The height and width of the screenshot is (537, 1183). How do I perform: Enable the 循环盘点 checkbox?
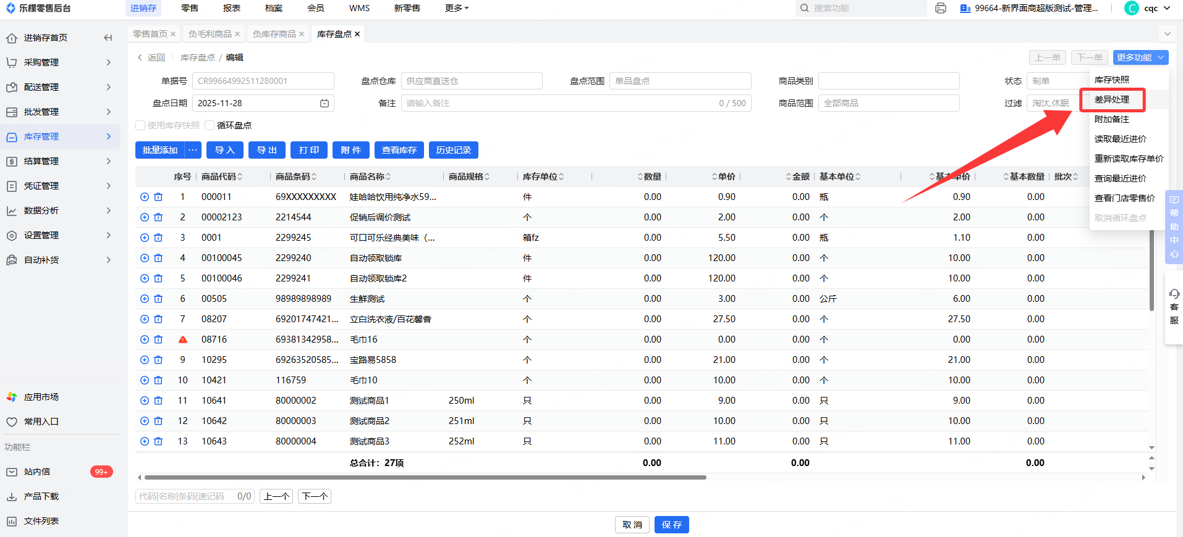210,125
